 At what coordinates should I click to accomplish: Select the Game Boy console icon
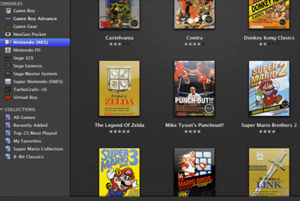[8, 10]
